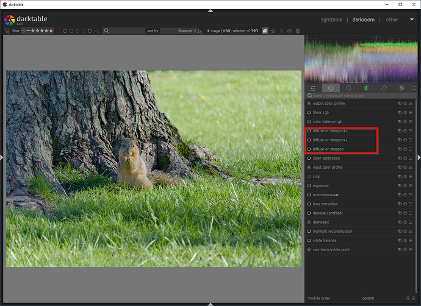Disable diffuse or sharpen 1 instance
The height and width of the screenshot is (306, 421).
click(x=309, y=140)
